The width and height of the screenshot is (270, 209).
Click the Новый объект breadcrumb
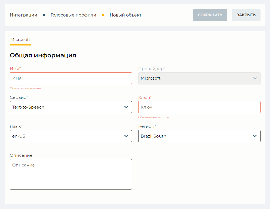tap(126, 15)
